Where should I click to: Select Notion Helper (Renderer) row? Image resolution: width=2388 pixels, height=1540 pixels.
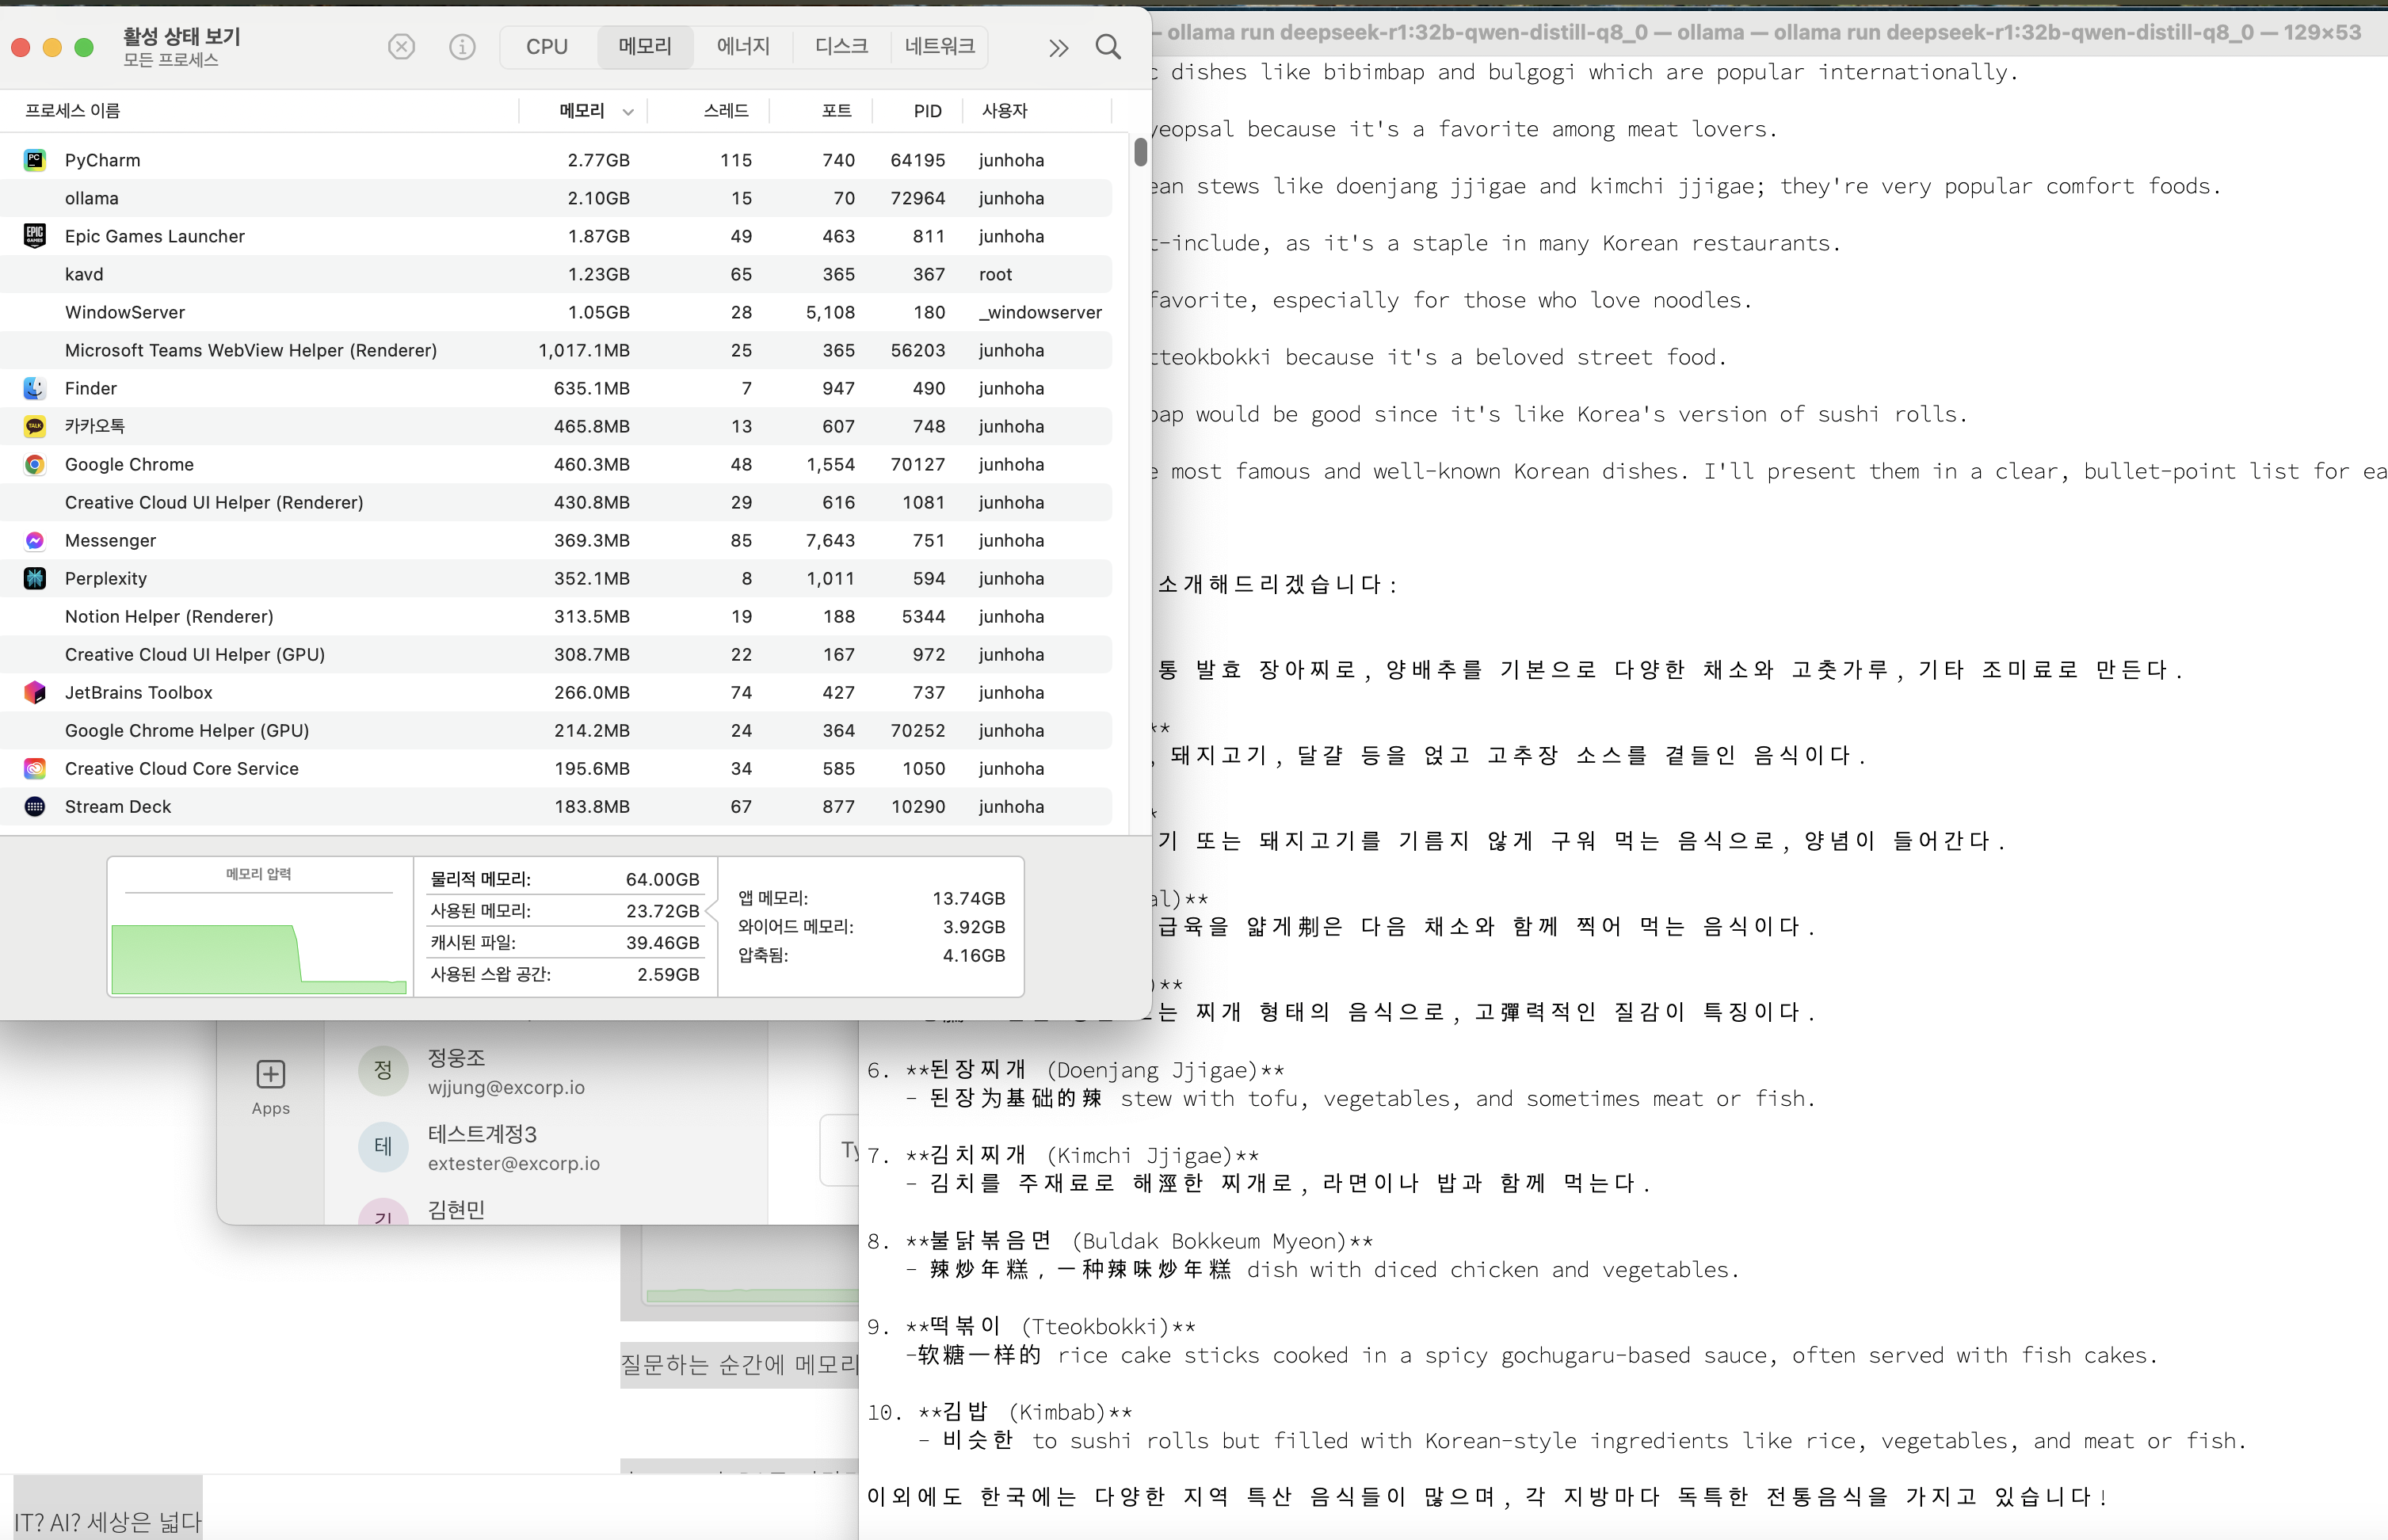[556, 616]
